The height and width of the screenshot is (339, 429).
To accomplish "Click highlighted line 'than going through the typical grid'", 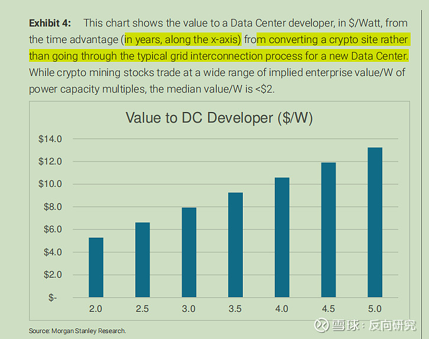I will point(108,56).
